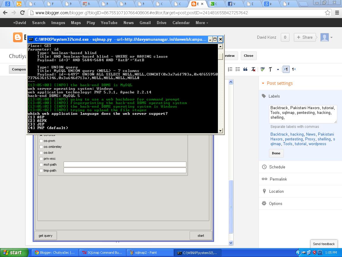Screen dimensions: 342x257
Task: Reload the page in Chrome
Action: 22,13
